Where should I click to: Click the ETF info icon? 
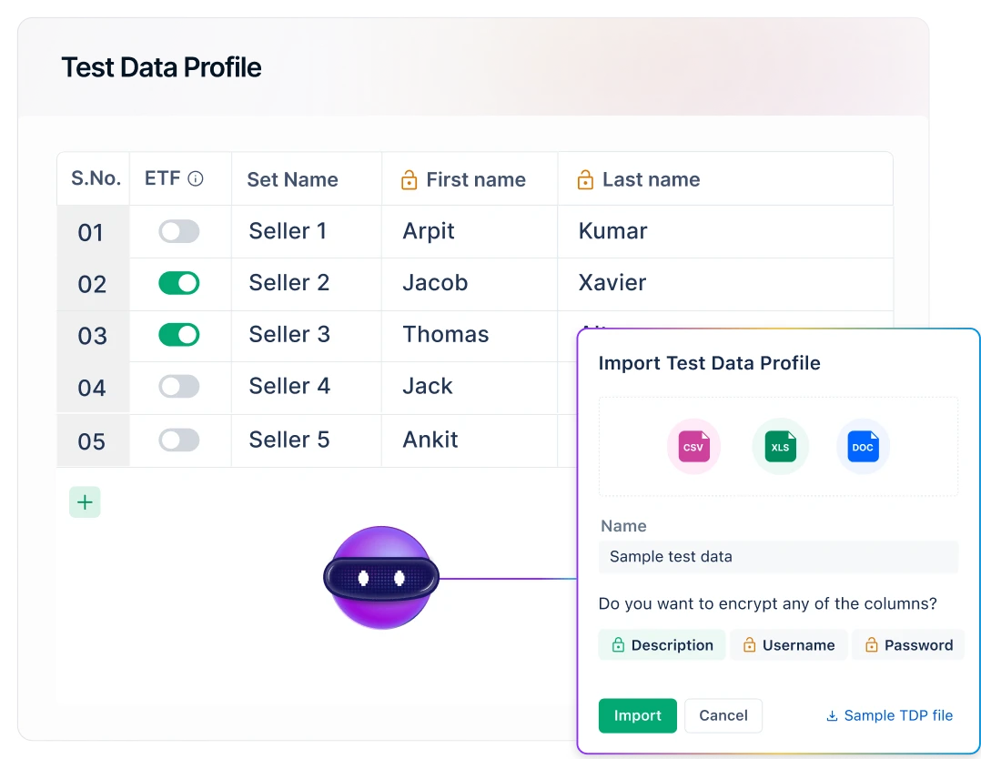click(x=195, y=179)
